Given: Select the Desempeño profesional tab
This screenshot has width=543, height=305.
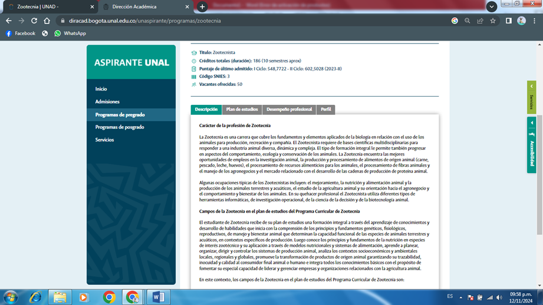Looking at the screenshot, I should (x=289, y=110).
